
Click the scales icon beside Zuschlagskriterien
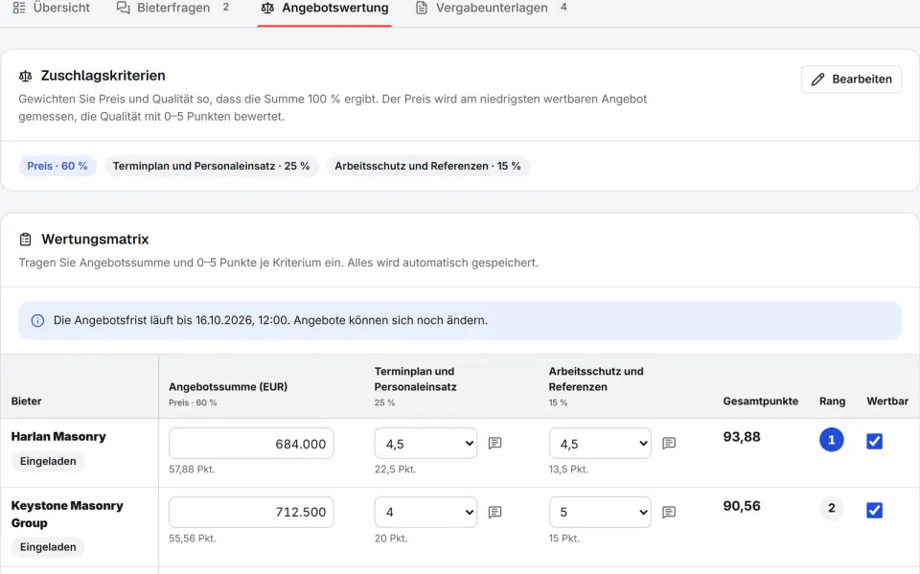(25, 76)
